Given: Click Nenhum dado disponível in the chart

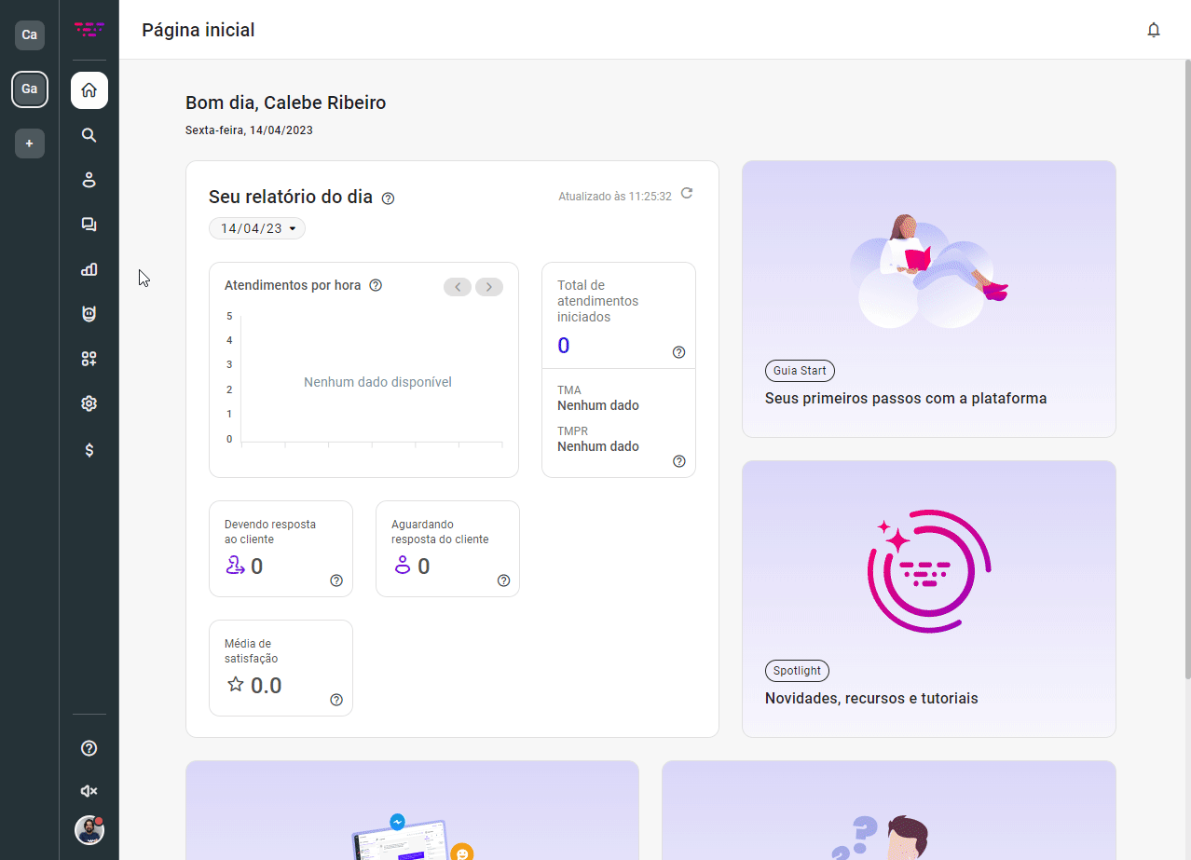Looking at the screenshot, I should coord(377,382).
